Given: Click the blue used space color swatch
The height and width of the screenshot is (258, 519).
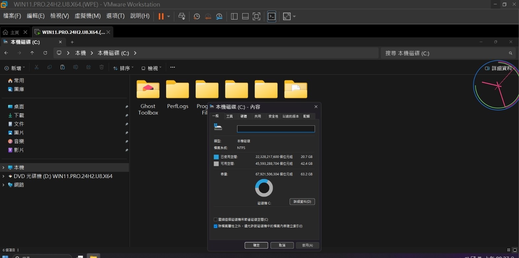Looking at the screenshot, I should tap(216, 157).
